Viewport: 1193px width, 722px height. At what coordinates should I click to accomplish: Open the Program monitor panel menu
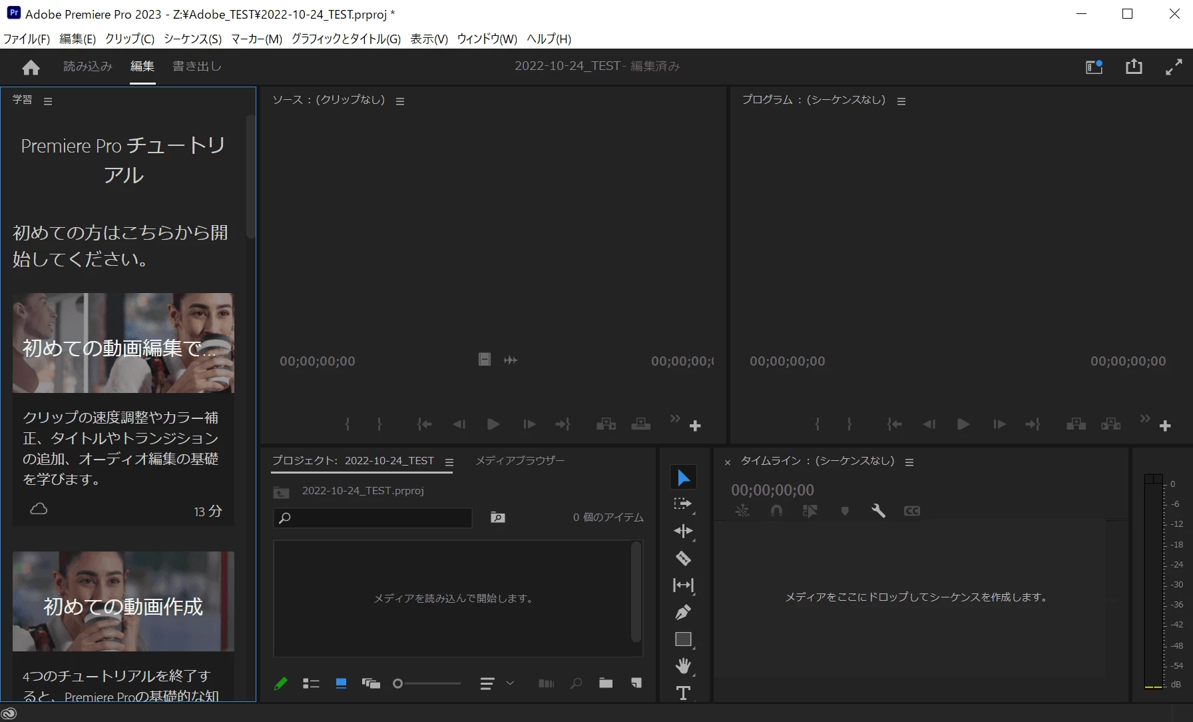coord(901,101)
